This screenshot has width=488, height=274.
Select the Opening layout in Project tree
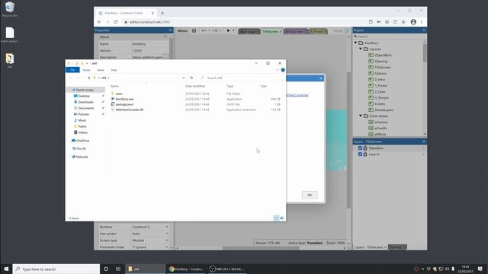[380, 61]
